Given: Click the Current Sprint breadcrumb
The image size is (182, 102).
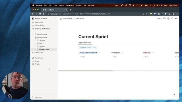Looking at the screenshot, I should pos(79,19).
